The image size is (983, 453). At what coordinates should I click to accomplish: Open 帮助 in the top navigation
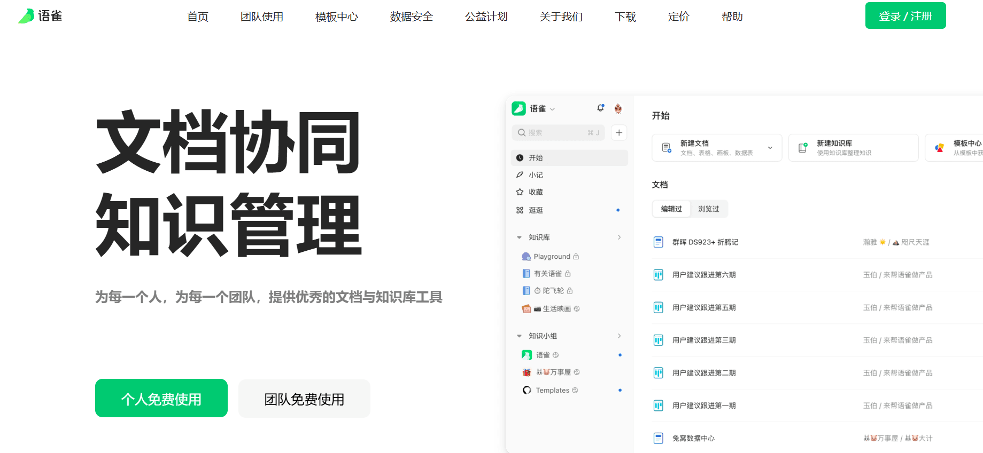click(732, 17)
